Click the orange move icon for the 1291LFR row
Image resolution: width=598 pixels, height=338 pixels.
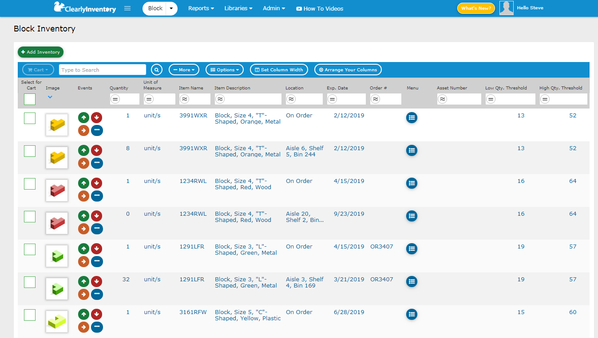point(83,261)
